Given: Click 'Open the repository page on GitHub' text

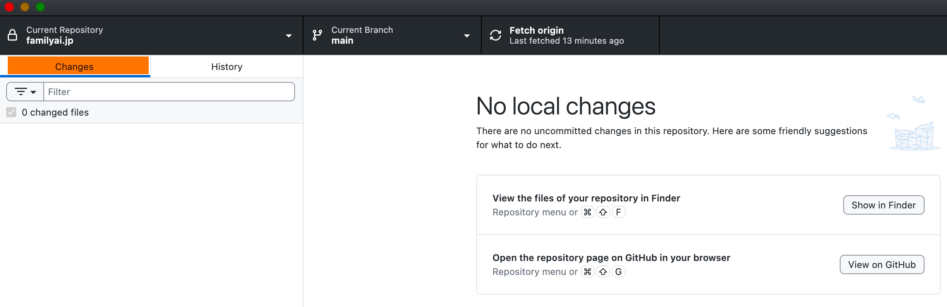Looking at the screenshot, I should click(611, 258).
